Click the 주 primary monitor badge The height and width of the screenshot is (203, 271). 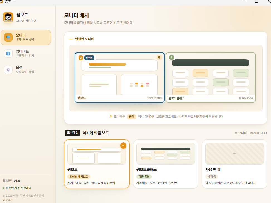coord(159,57)
